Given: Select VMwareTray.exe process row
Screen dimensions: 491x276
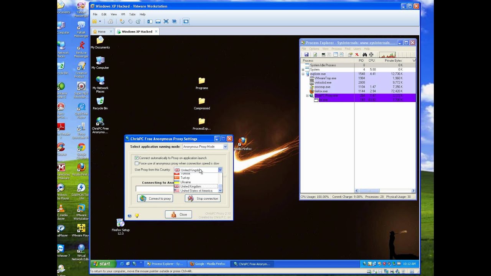Looking at the screenshot, I should tap(358, 78).
